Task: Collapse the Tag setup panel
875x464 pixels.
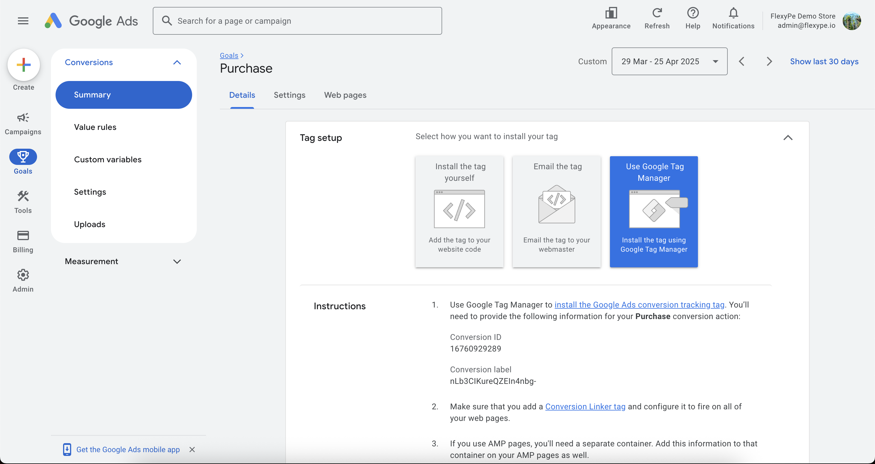Action: (x=788, y=138)
